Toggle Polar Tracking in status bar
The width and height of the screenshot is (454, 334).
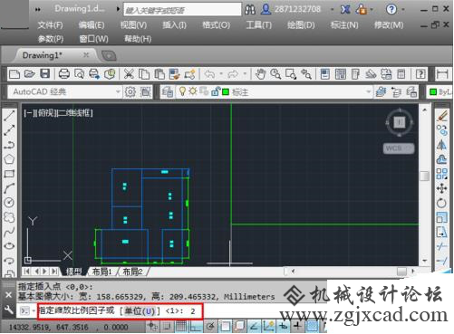click(210, 326)
